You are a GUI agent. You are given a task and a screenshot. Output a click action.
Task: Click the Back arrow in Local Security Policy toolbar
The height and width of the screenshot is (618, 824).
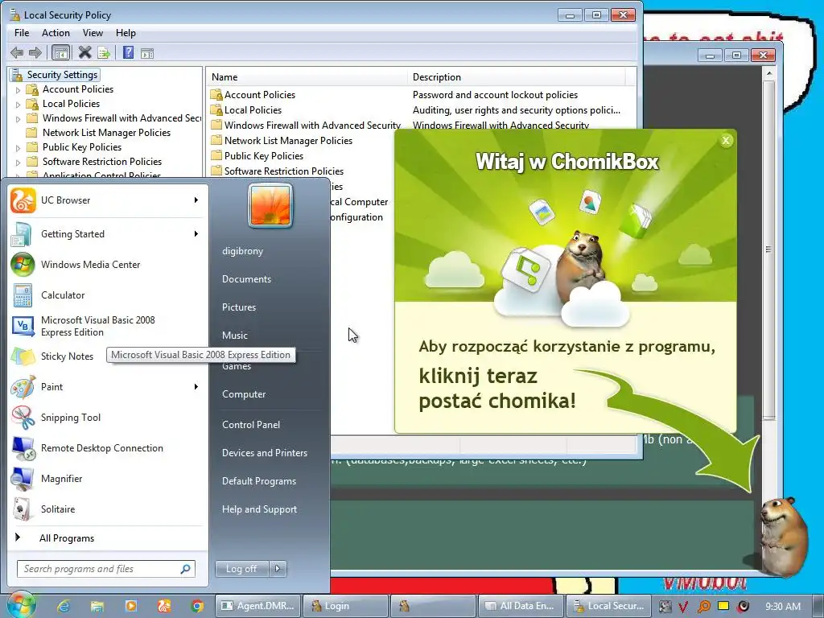coord(17,52)
